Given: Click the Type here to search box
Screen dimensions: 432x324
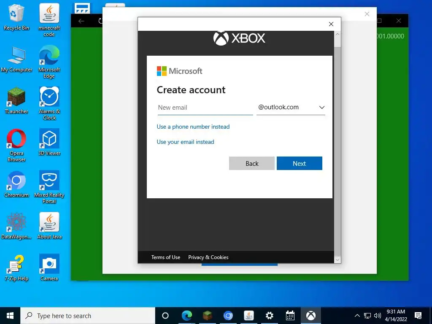Looking at the screenshot, I should [88, 316].
